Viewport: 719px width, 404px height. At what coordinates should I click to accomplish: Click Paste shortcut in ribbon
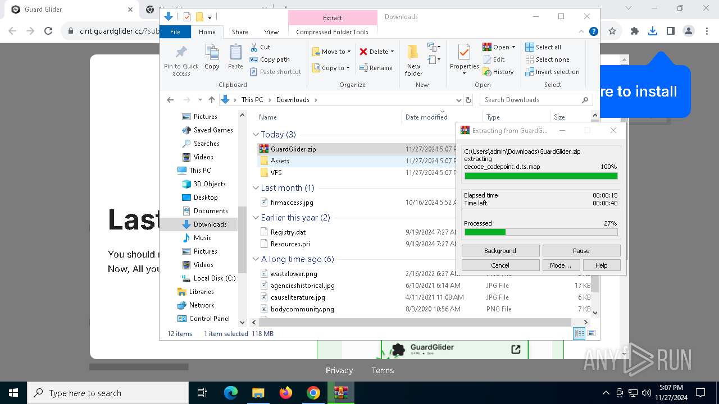(x=276, y=72)
